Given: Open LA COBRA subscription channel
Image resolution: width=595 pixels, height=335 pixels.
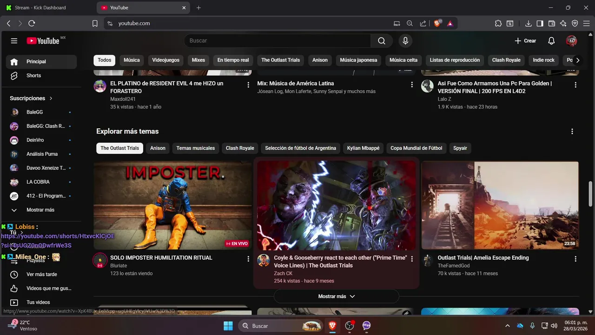Looking at the screenshot, I should 41,182.
